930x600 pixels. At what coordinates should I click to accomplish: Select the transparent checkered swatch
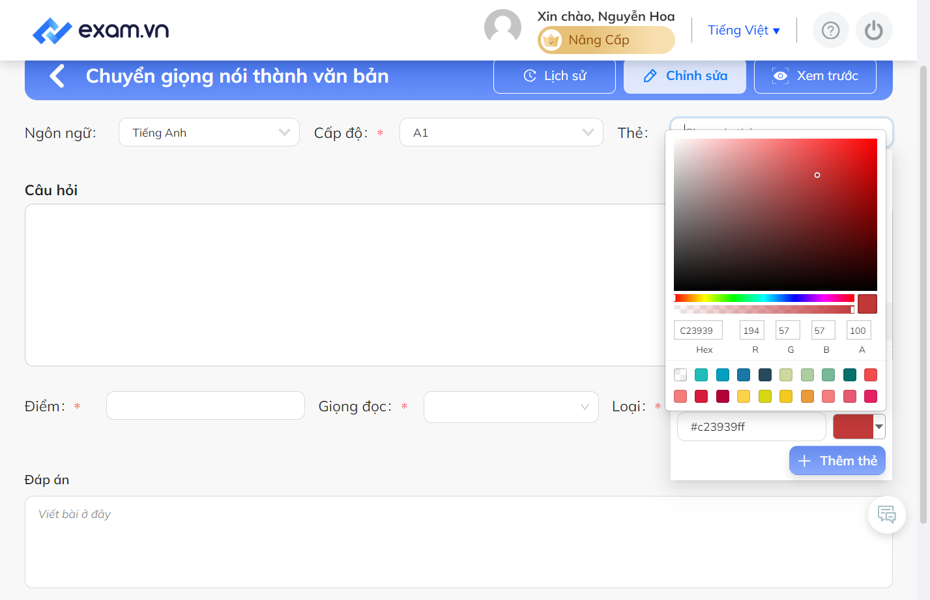click(680, 375)
